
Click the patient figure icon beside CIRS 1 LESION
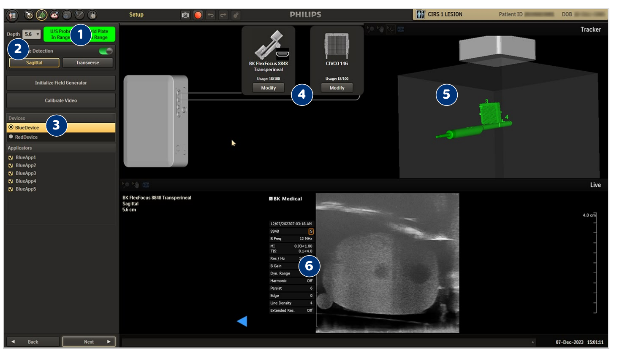pos(420,14)
